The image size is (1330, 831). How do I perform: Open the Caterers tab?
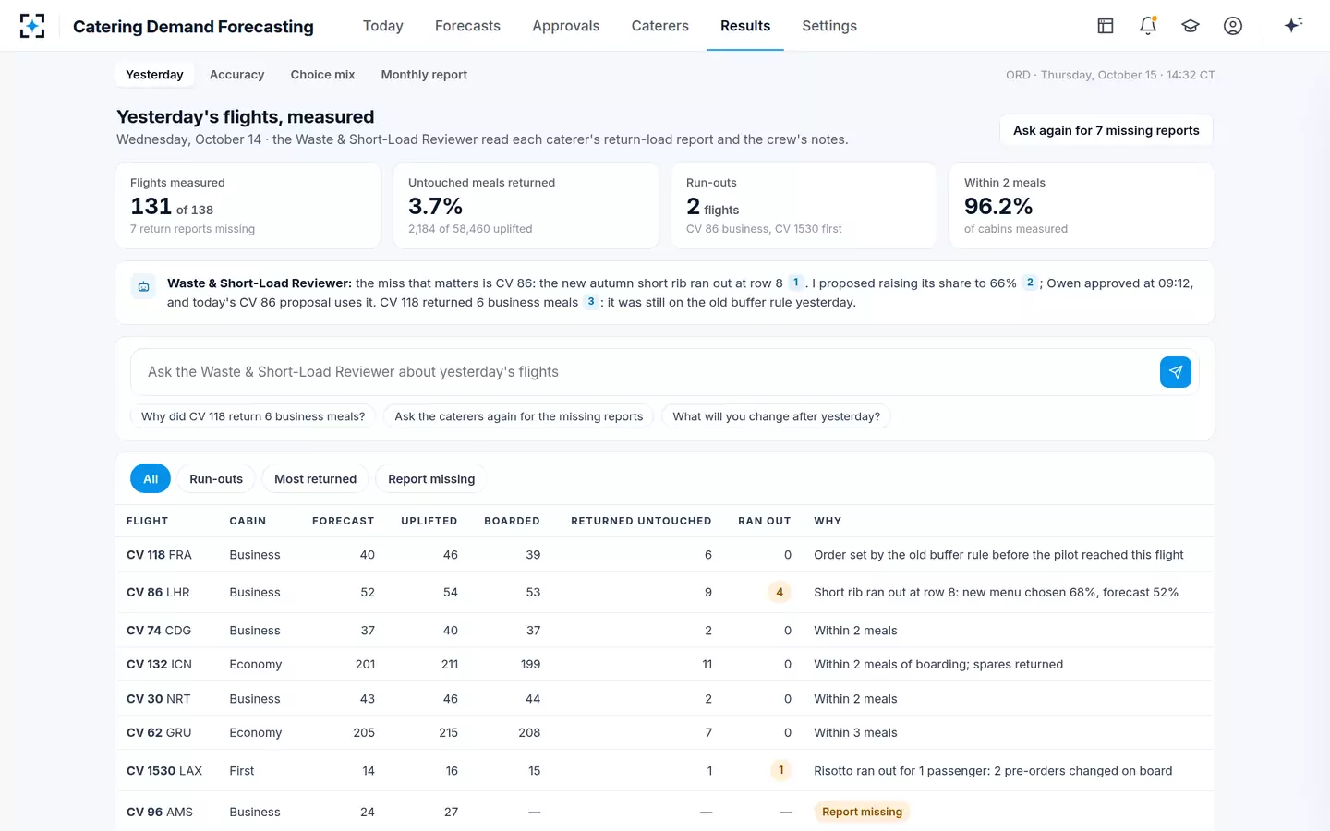pos(660,26)
